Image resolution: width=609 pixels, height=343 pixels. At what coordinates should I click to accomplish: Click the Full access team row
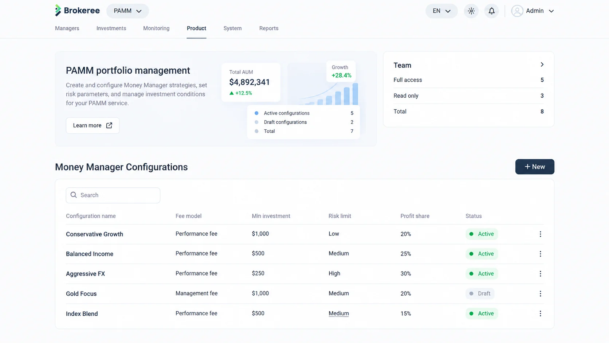coord(468,80)
